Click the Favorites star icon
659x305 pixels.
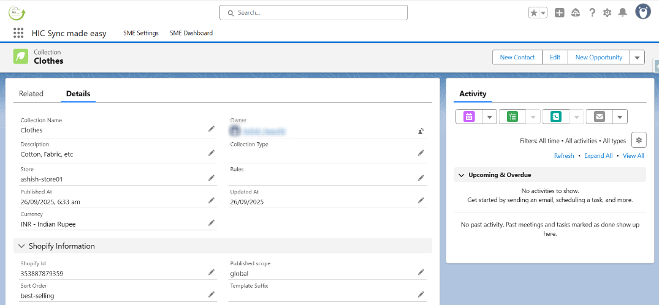(x=534, y=13)
